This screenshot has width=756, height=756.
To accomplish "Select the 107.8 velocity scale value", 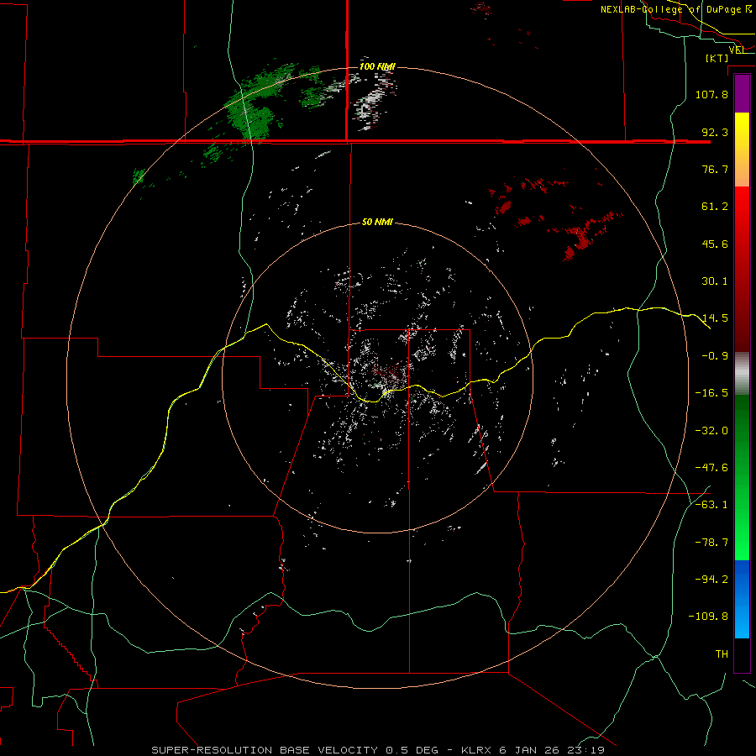I will [711, 94].
